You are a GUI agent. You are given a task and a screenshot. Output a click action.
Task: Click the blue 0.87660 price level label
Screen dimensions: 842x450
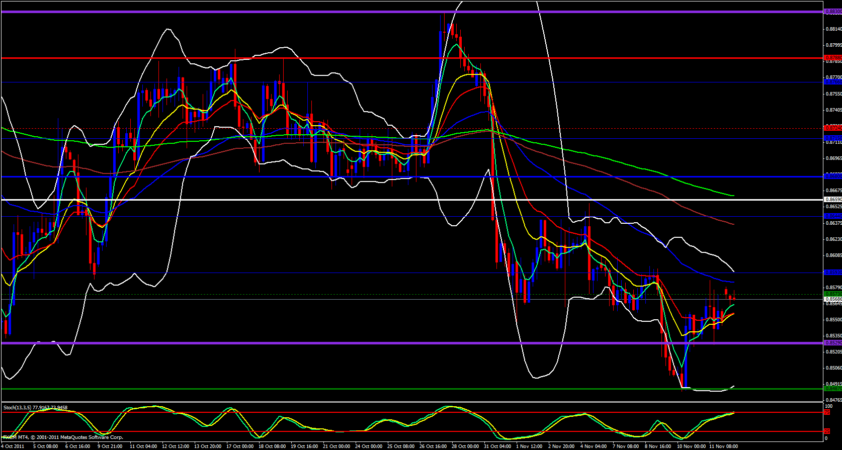pyautogui.click(x=832, y=81)
